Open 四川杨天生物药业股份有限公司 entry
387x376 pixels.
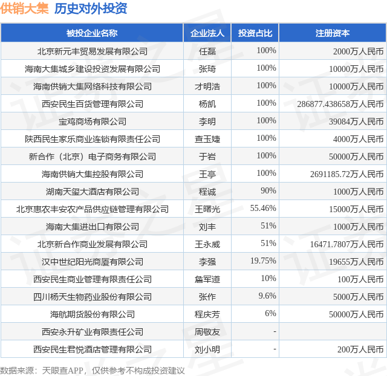pyautogui.click(x=93, y=297)
